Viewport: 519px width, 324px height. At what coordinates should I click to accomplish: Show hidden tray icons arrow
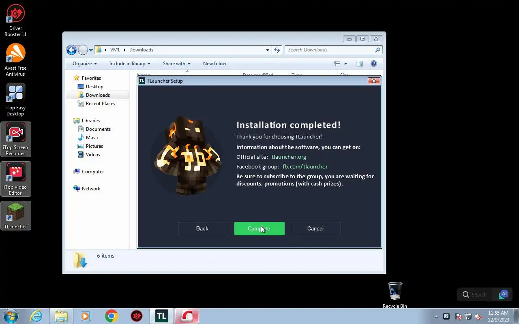436,316
